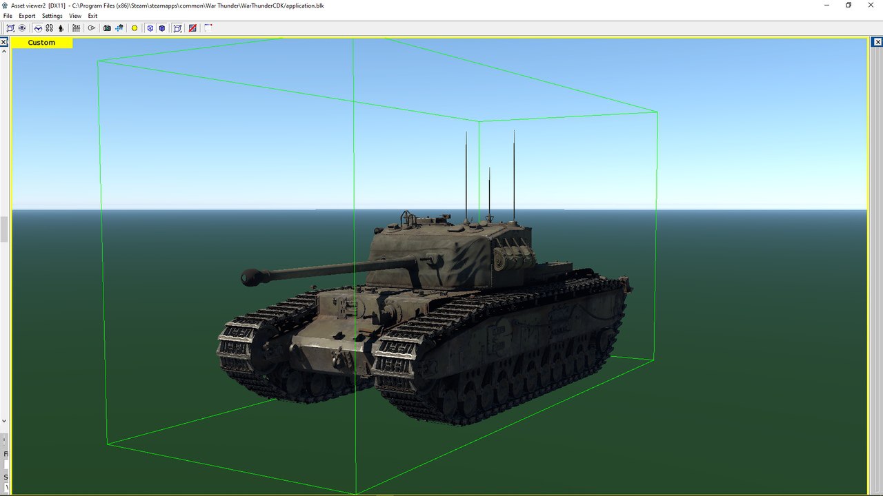The height and width of the screenshot is (496, 883).
Task: Close the left side panel
Action: tap(3, 43)
